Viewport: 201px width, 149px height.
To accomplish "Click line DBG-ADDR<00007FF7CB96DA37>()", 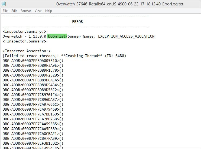I will [x=33, y=100].
